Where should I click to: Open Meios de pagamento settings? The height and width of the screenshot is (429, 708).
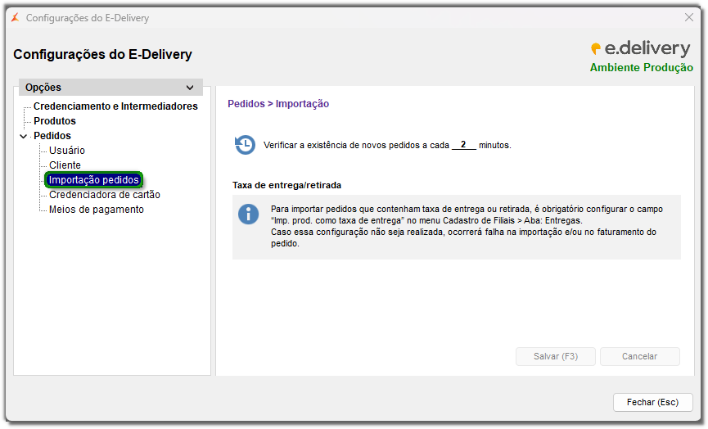pyautogui.click(x=97, y=210)
